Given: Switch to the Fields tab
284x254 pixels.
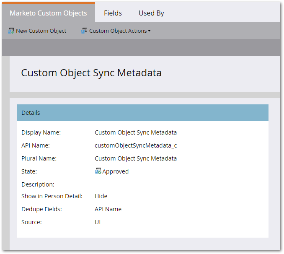Looking at the screenshot, I should [113, 13].
